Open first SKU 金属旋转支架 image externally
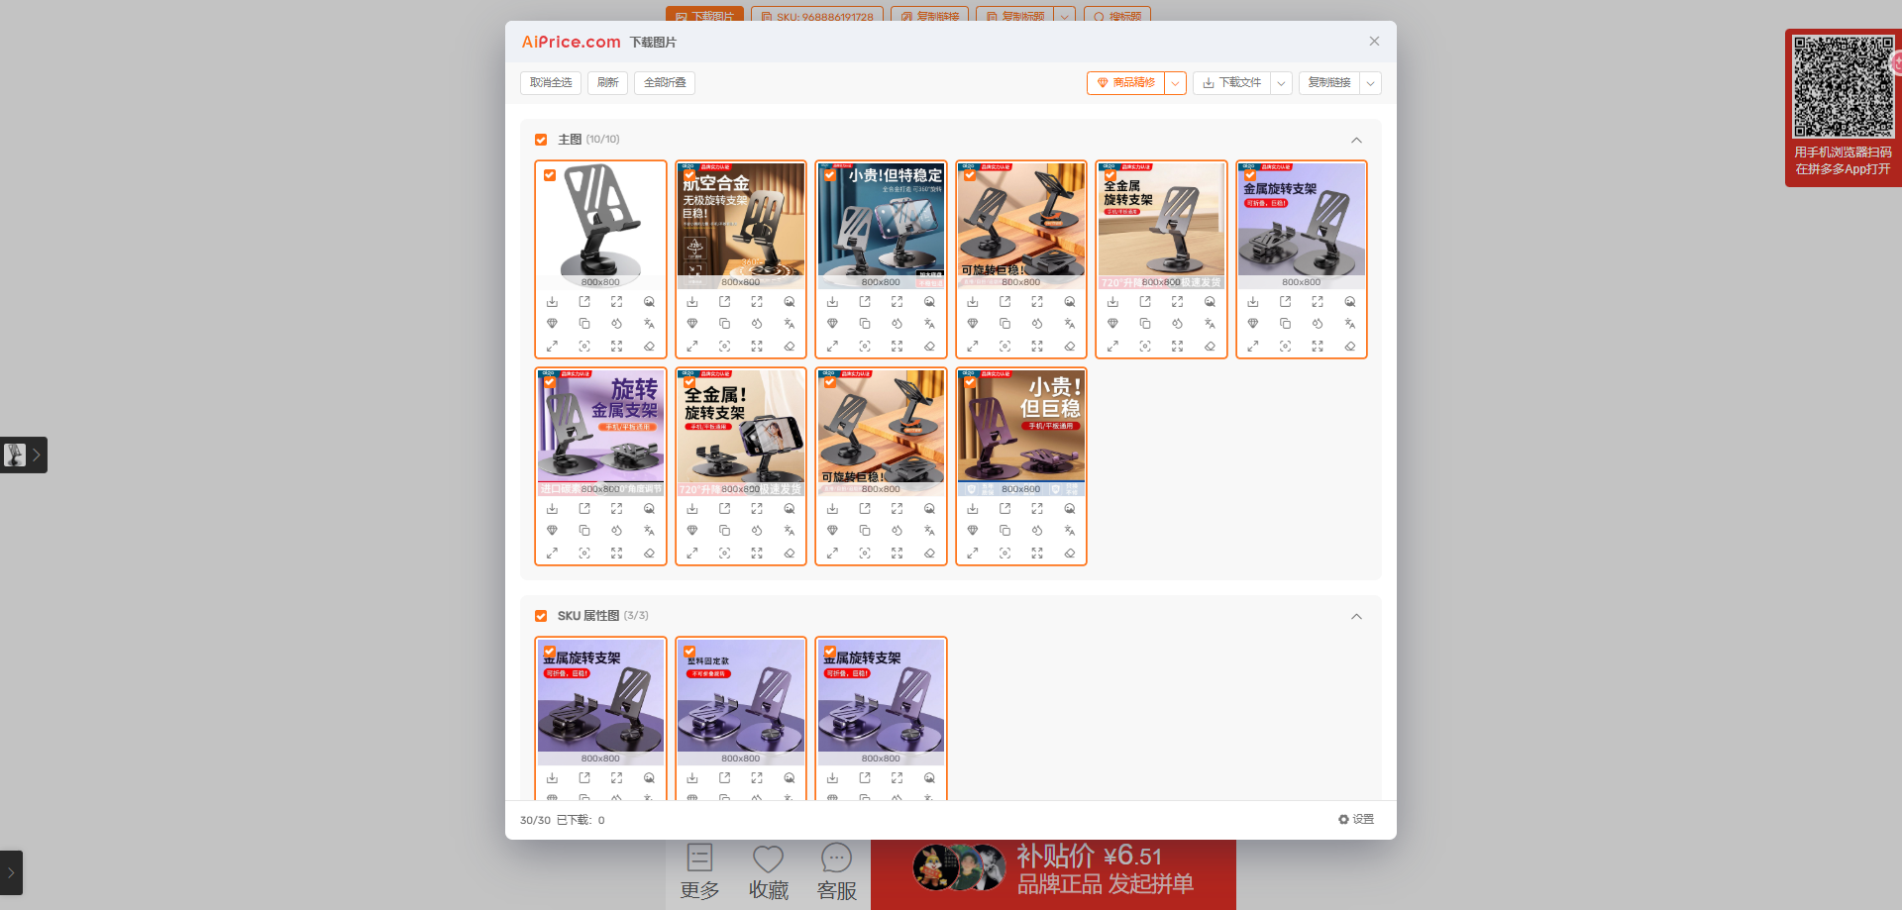The image size is (1902, 910). [584, 778]
